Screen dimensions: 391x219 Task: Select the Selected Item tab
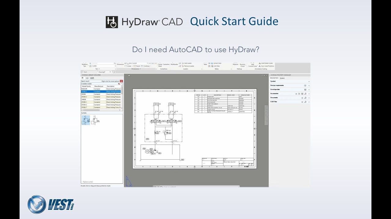click(274, 78)
